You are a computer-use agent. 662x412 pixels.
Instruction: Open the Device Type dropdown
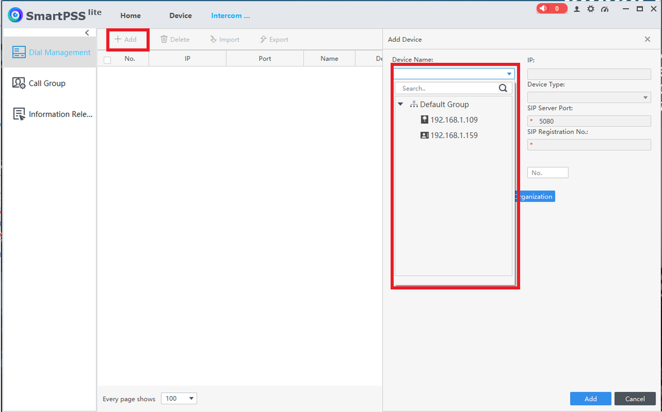click(589, 98)
